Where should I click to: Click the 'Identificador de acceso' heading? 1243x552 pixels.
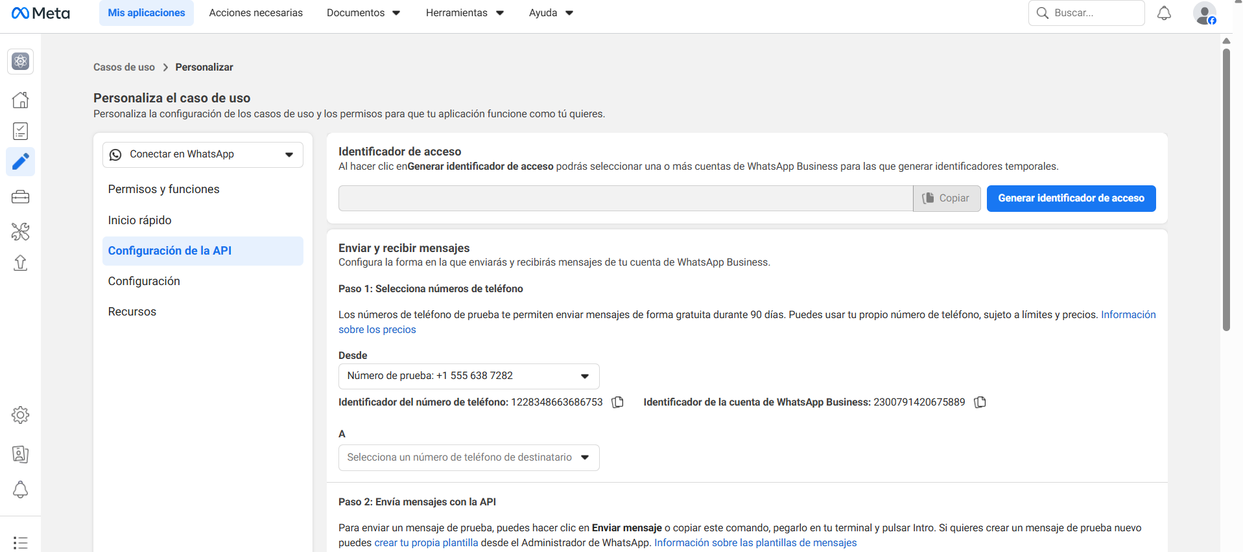coord(399,152)
